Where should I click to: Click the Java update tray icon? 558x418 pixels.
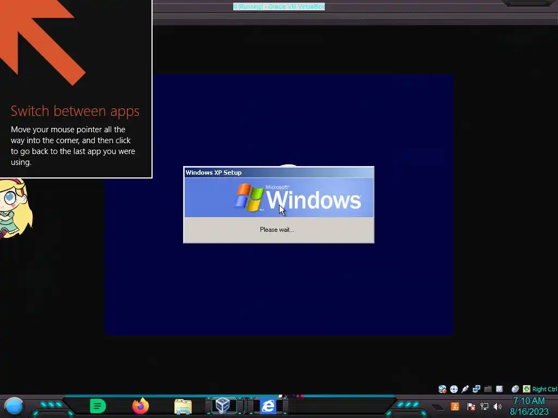[455, 406]
